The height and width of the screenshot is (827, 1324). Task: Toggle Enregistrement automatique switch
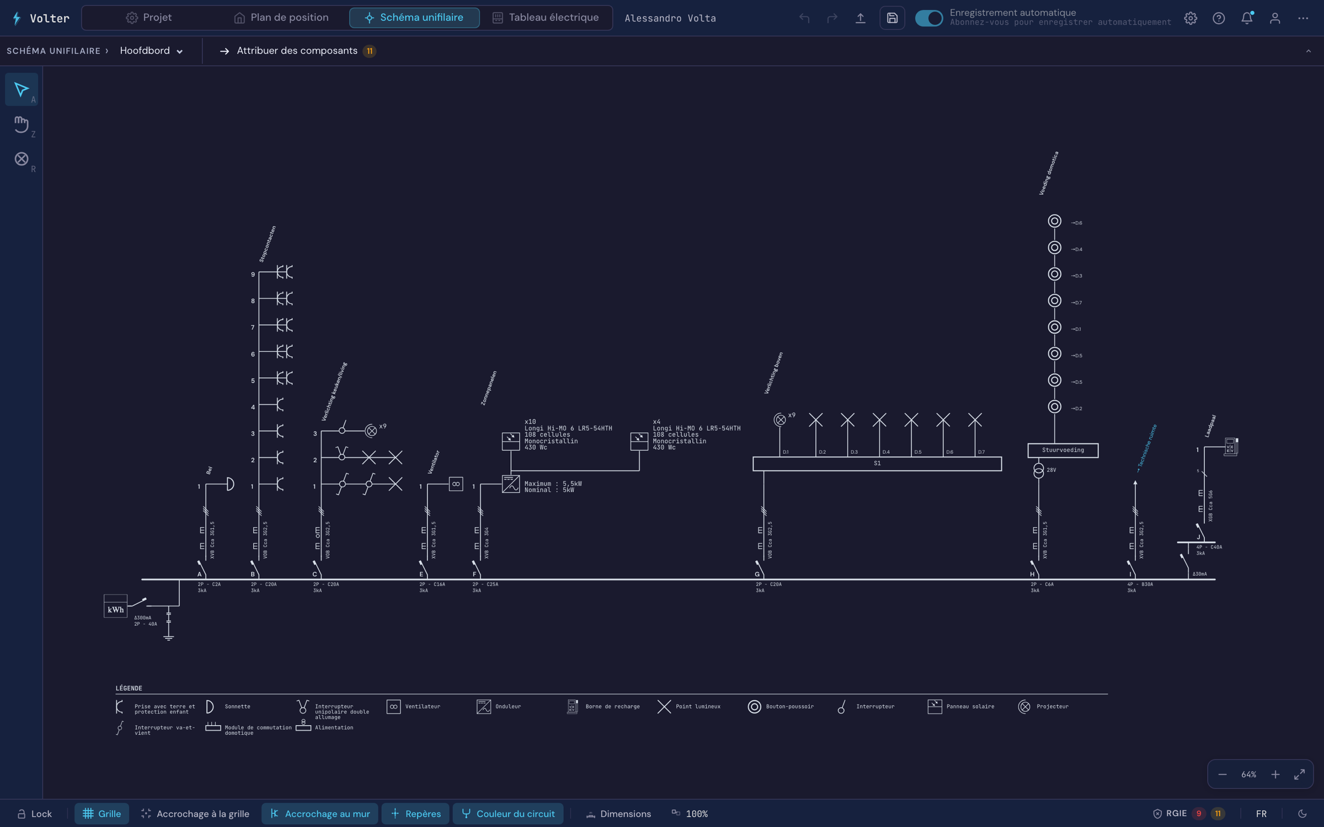[x=929, y=18]
